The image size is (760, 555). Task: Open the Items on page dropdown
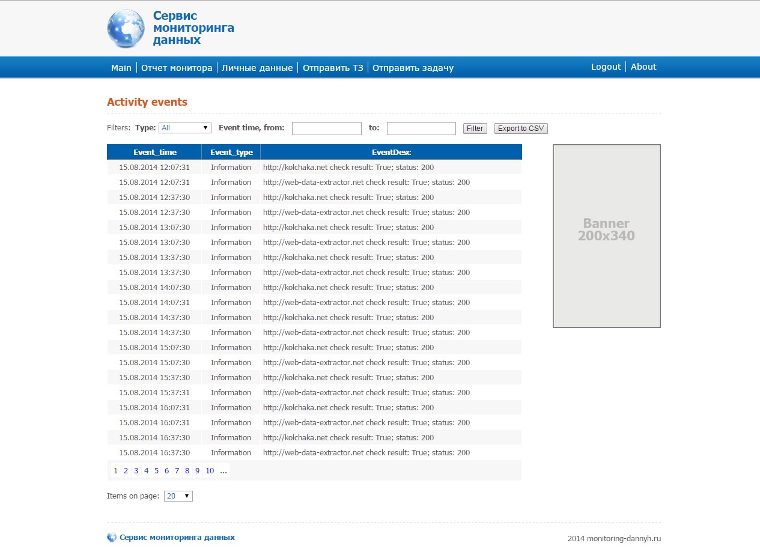(178, 496)
